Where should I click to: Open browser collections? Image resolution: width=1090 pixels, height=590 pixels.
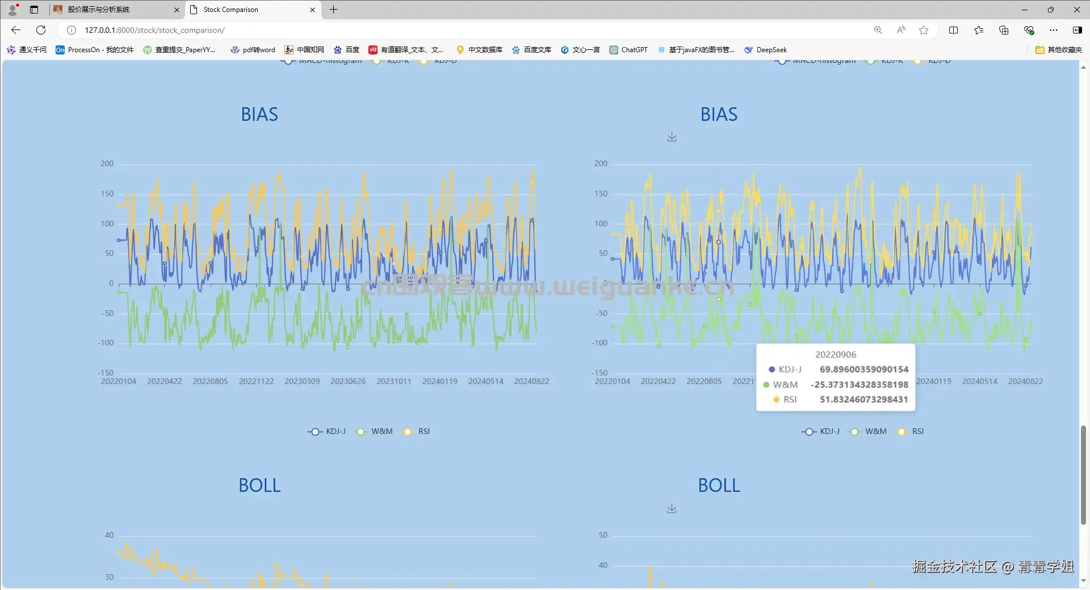1004,30
